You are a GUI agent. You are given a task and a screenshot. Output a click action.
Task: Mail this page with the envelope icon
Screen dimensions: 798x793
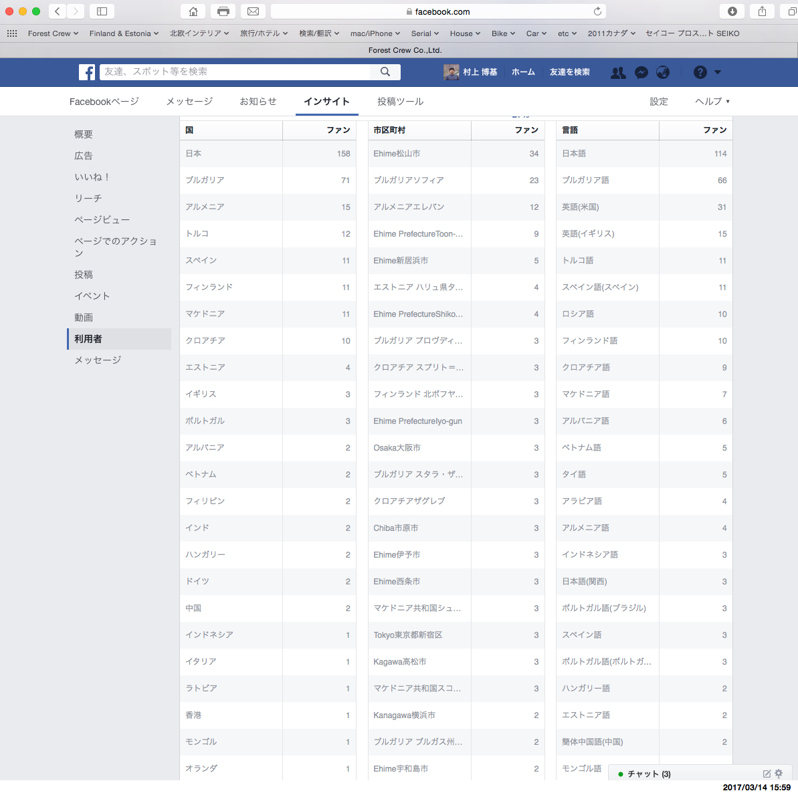(x=253, y=11)
